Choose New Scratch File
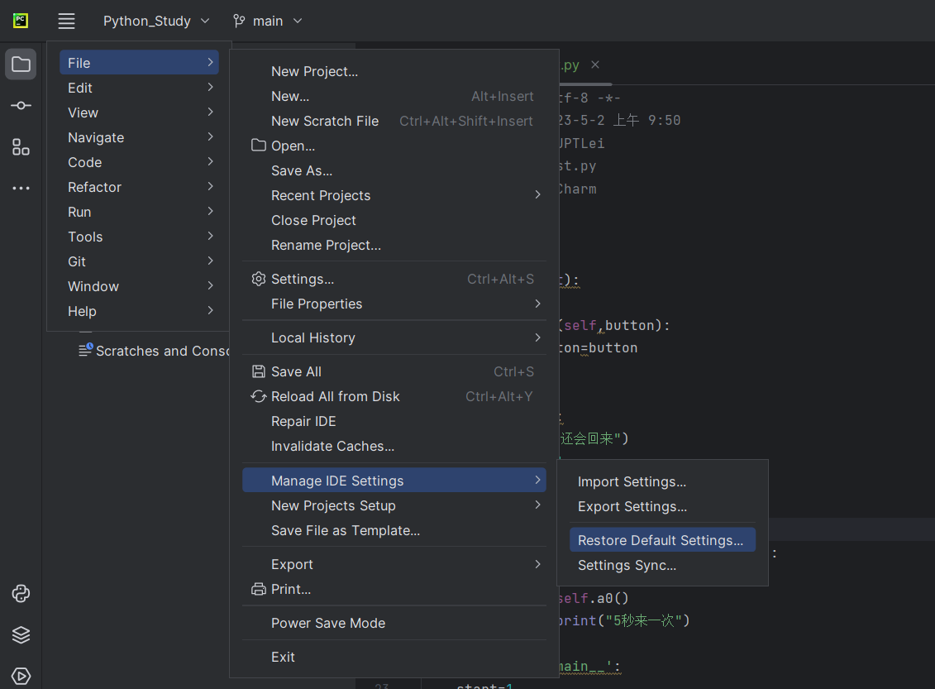The height and width of the screenshot is (689, 935). point(394,121)
